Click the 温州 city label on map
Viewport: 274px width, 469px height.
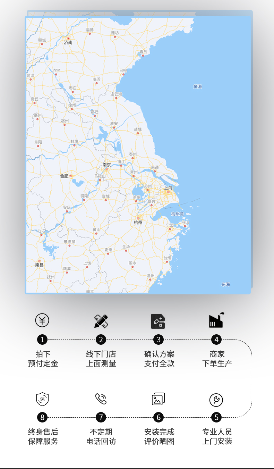click(151, 275)
